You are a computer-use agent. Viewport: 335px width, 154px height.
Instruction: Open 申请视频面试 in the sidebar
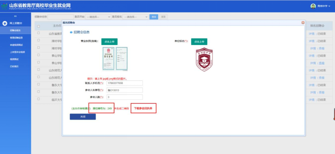pyautogui.click(x=16, y=45)
